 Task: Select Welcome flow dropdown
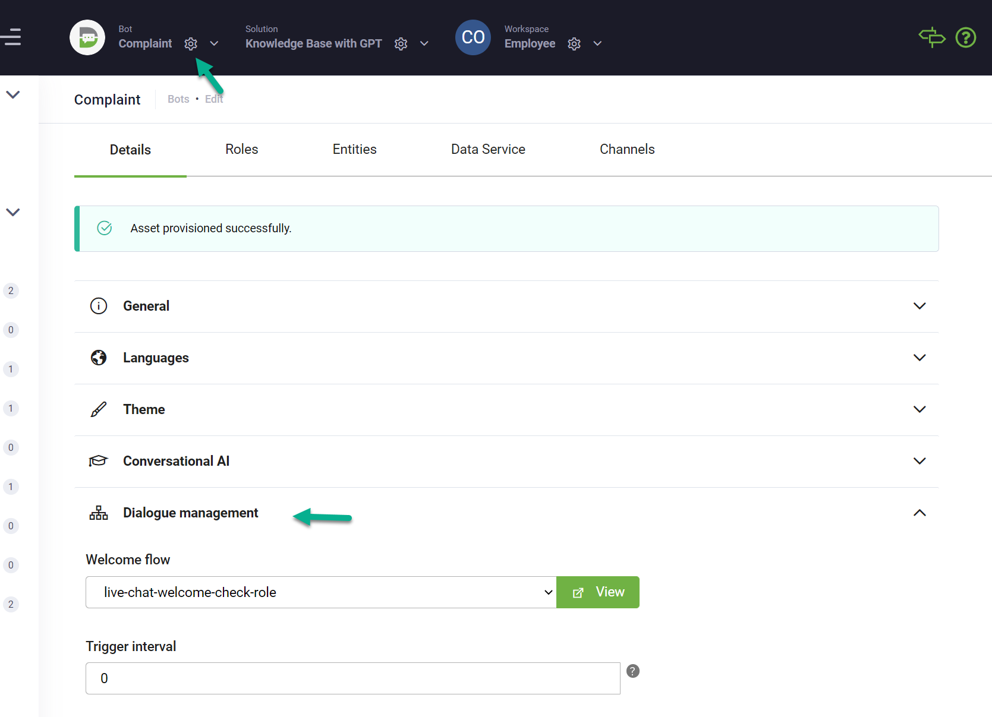pos(321,592)
